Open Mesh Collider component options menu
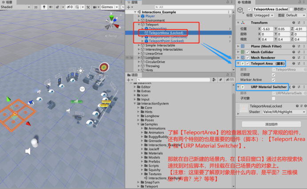The width and height of the screenshot is (307, 189). pos(304,52)
